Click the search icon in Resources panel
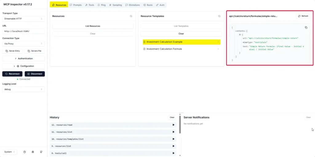This screenshot has width=315, height=157. click(131, 16)
